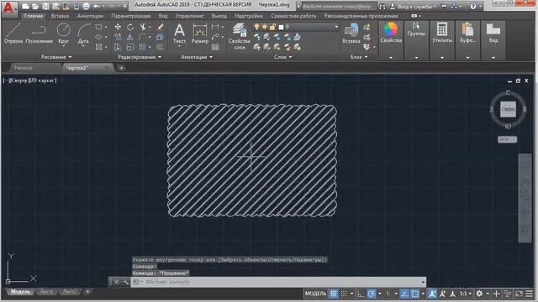Open the Начало document tab
538x302 pixels.
[x=24, y=68]
